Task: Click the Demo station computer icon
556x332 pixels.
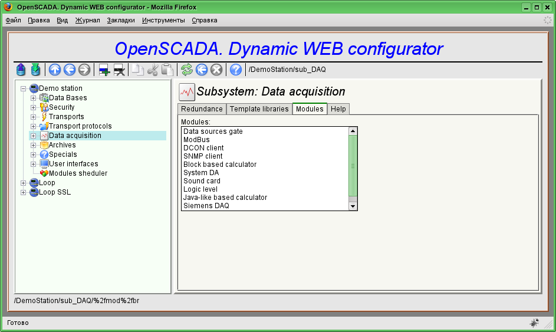Action: pyautogui.click(x=34, y=88)
